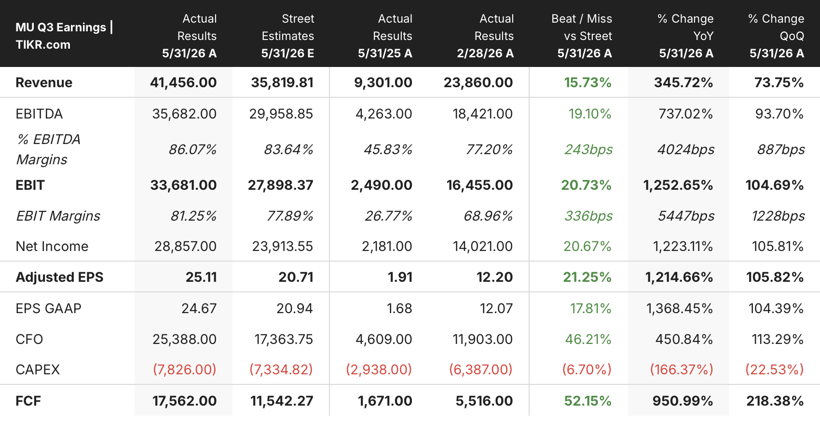
Task: Click the Adjusted EPS estimate 20.71
Action: pos(296,277)
